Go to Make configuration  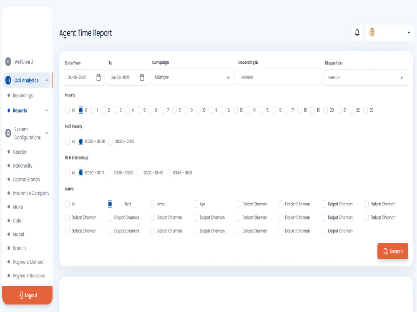pos(18,207)
